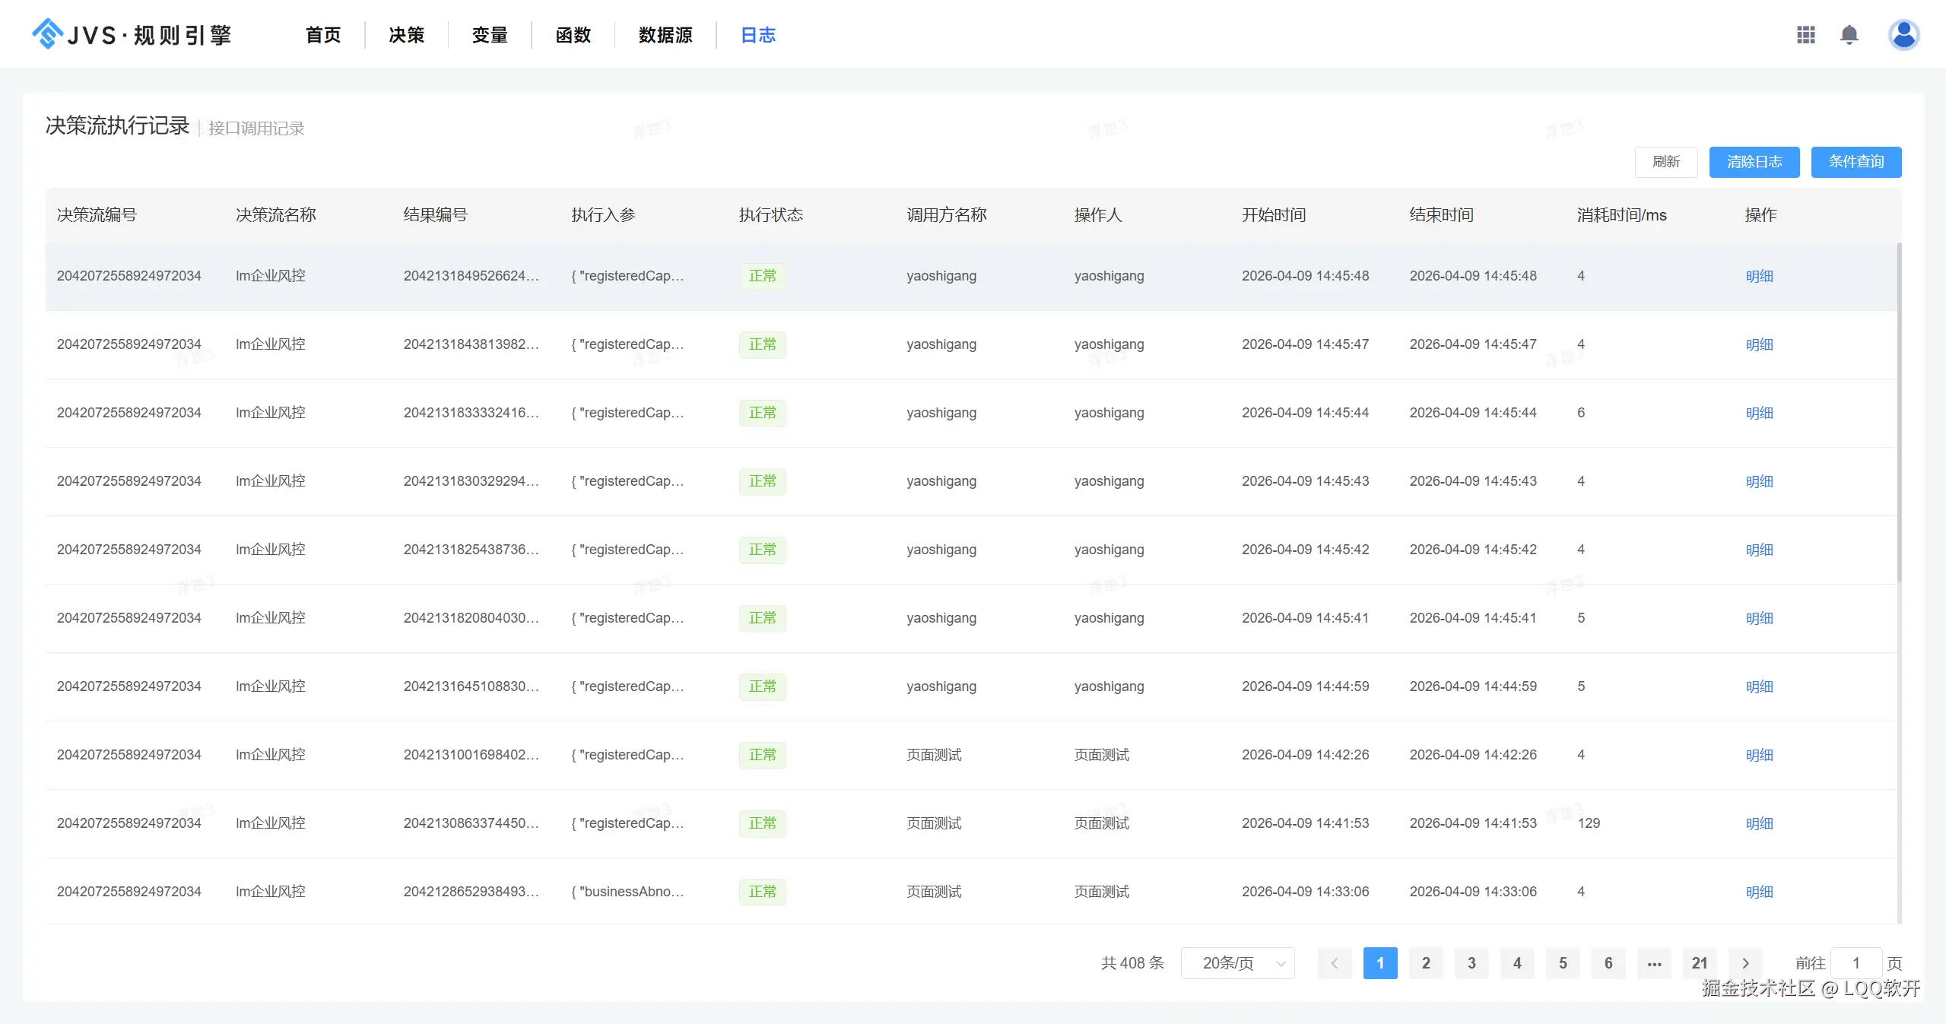Open the apps grid icon
The height and width of the screenshot is (1024, 1946).
[1805, 35]
